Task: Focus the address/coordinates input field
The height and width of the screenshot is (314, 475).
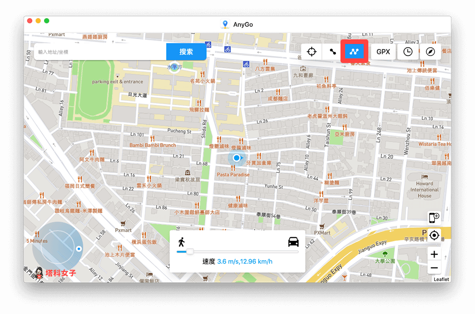Action: (x=100, y=52)
